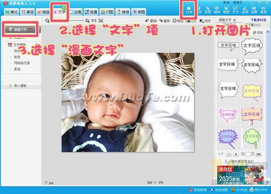271x194 pixels.
Task: Choose the pink round bubble template
Action: pos(228,116)
